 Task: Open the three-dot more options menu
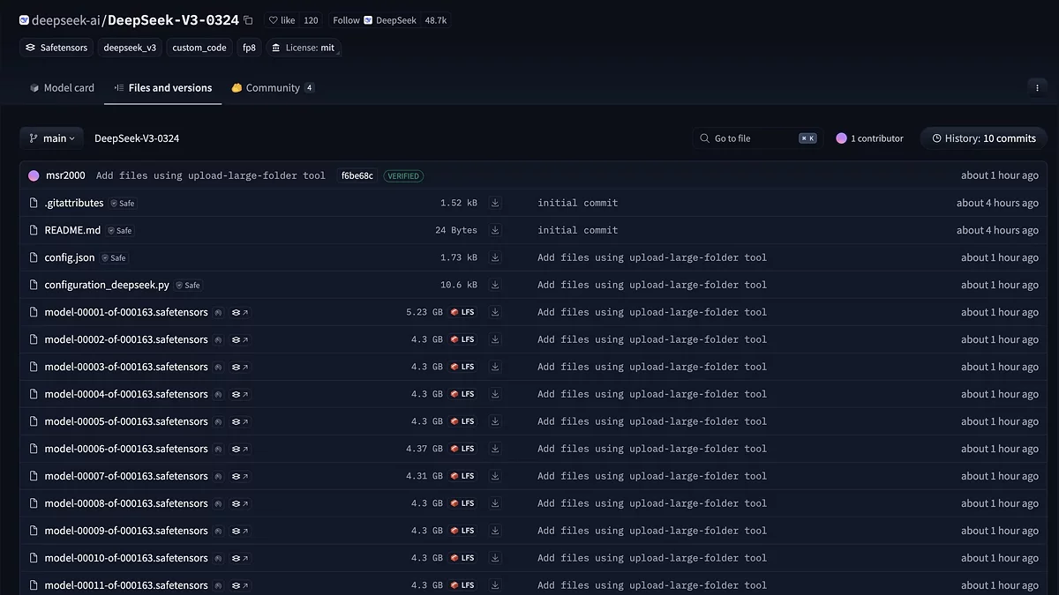[x=1036, y=87]
